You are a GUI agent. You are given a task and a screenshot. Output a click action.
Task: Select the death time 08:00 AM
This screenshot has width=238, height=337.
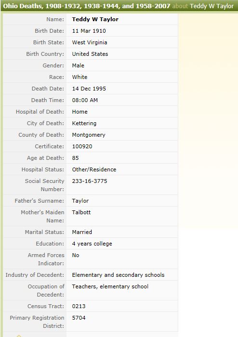click(85, 100)
